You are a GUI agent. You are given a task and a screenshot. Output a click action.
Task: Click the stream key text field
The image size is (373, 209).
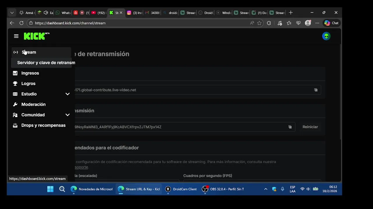(185, 127)
